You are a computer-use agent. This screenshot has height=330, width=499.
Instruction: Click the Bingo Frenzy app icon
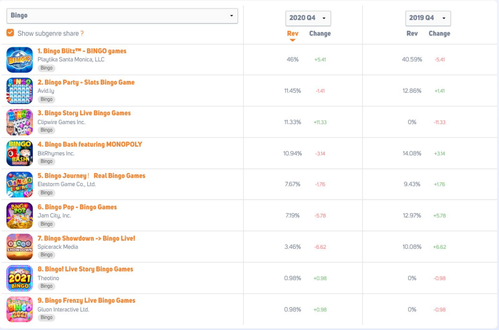[x=20, y=309]
